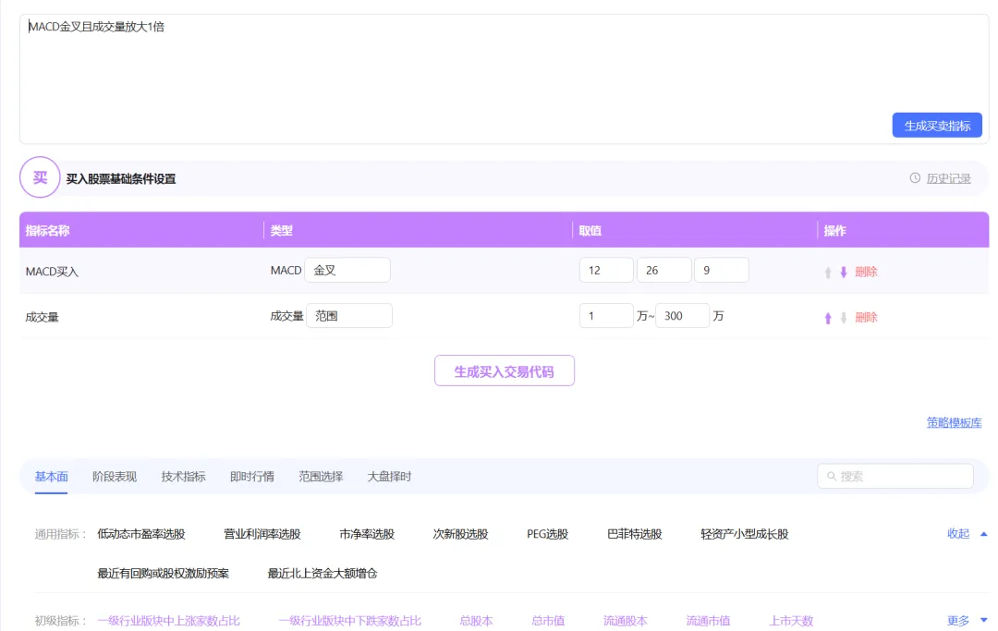Delete the MACD买入 row
Screen dimensions: 998x631
(x=866, y=273)
